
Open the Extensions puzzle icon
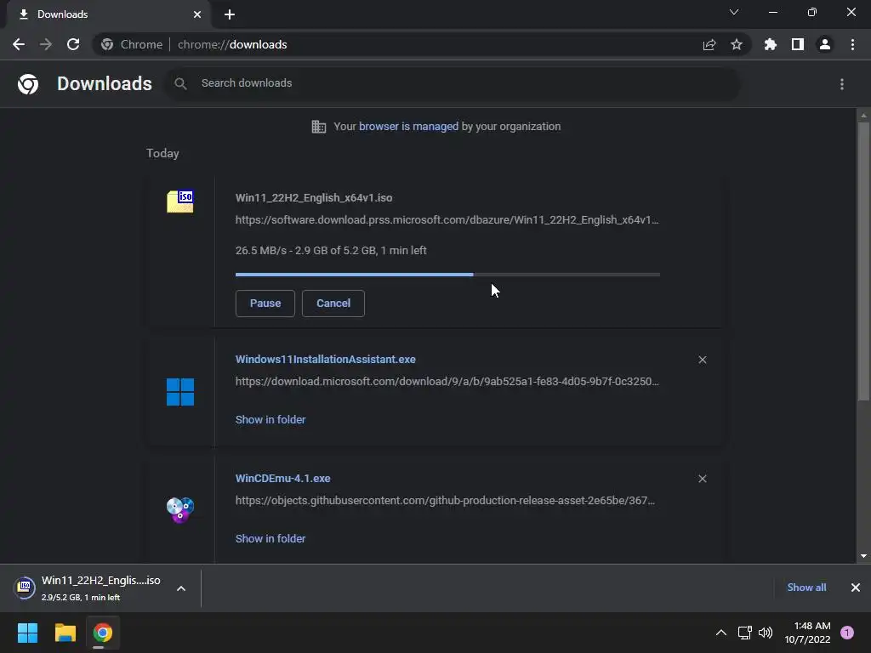(x=771, y=44)
